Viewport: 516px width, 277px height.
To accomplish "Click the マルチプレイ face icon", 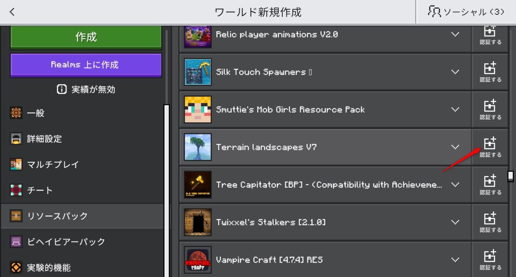I will coord(16,165).
